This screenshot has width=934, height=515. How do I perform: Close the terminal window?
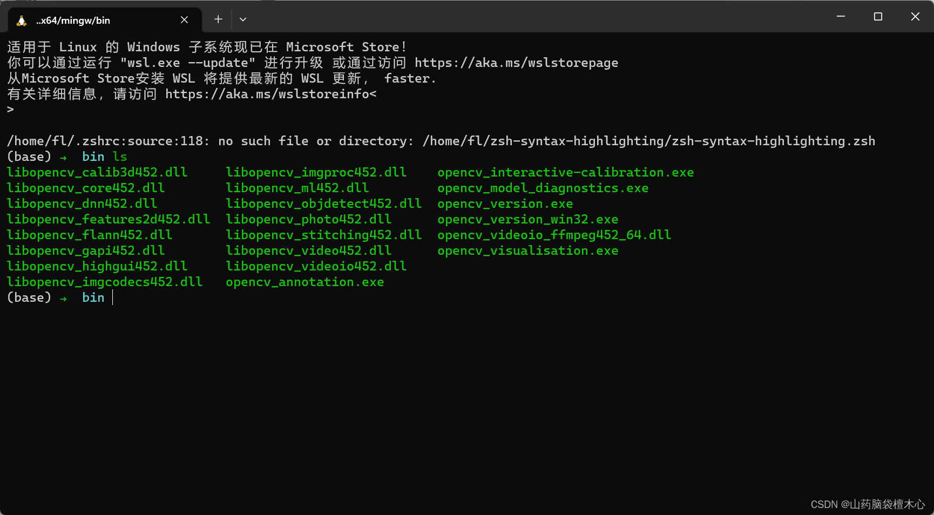(x=915, y=17)
